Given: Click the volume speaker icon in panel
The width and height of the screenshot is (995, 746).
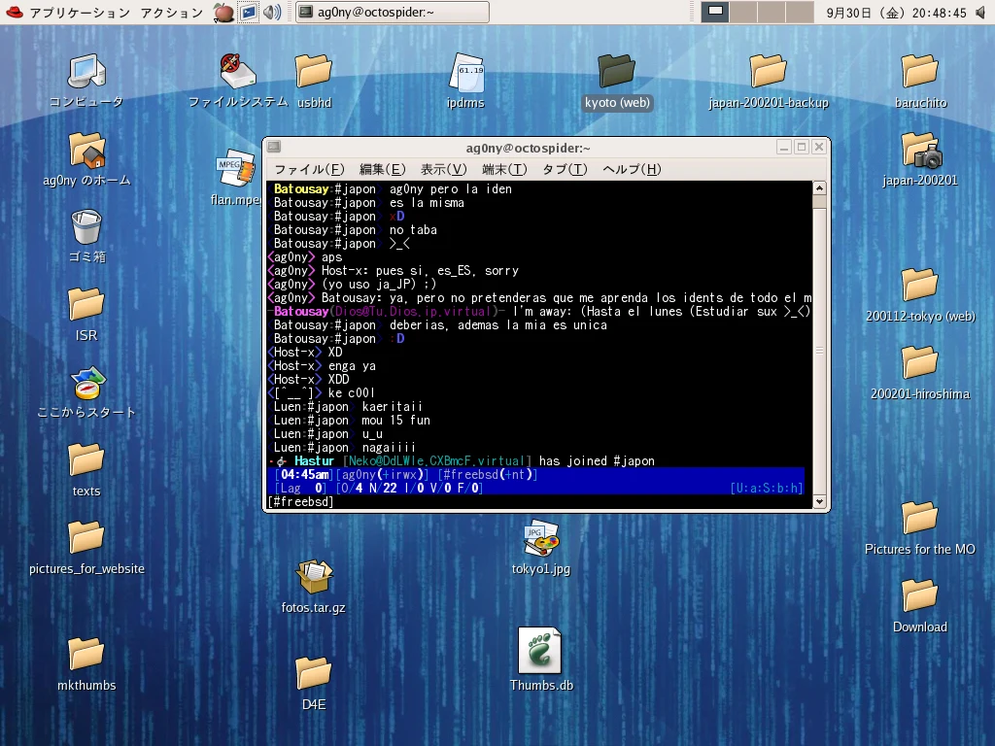Looking at the screenshot, I should tap(273, 13).
